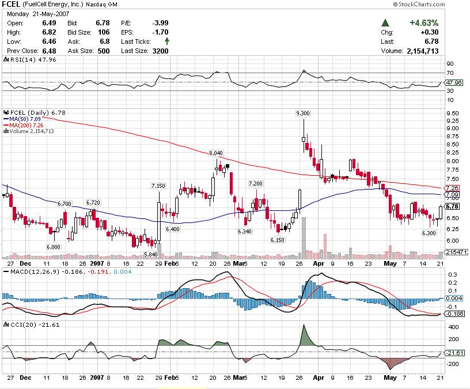Click the 6.300 low price label
Viewport: 470px width, 389px height.
(429, 233)
